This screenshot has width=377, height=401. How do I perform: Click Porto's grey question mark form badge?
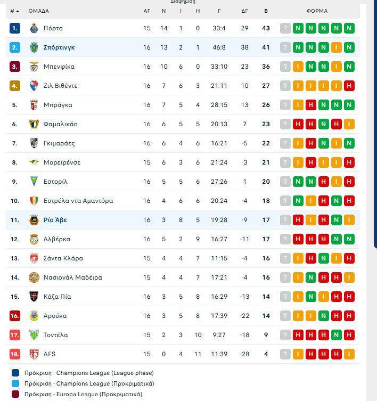point(285,28)
